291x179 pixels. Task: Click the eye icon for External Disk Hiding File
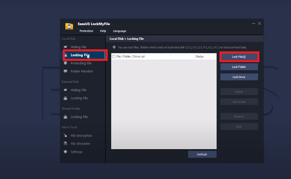65,90
